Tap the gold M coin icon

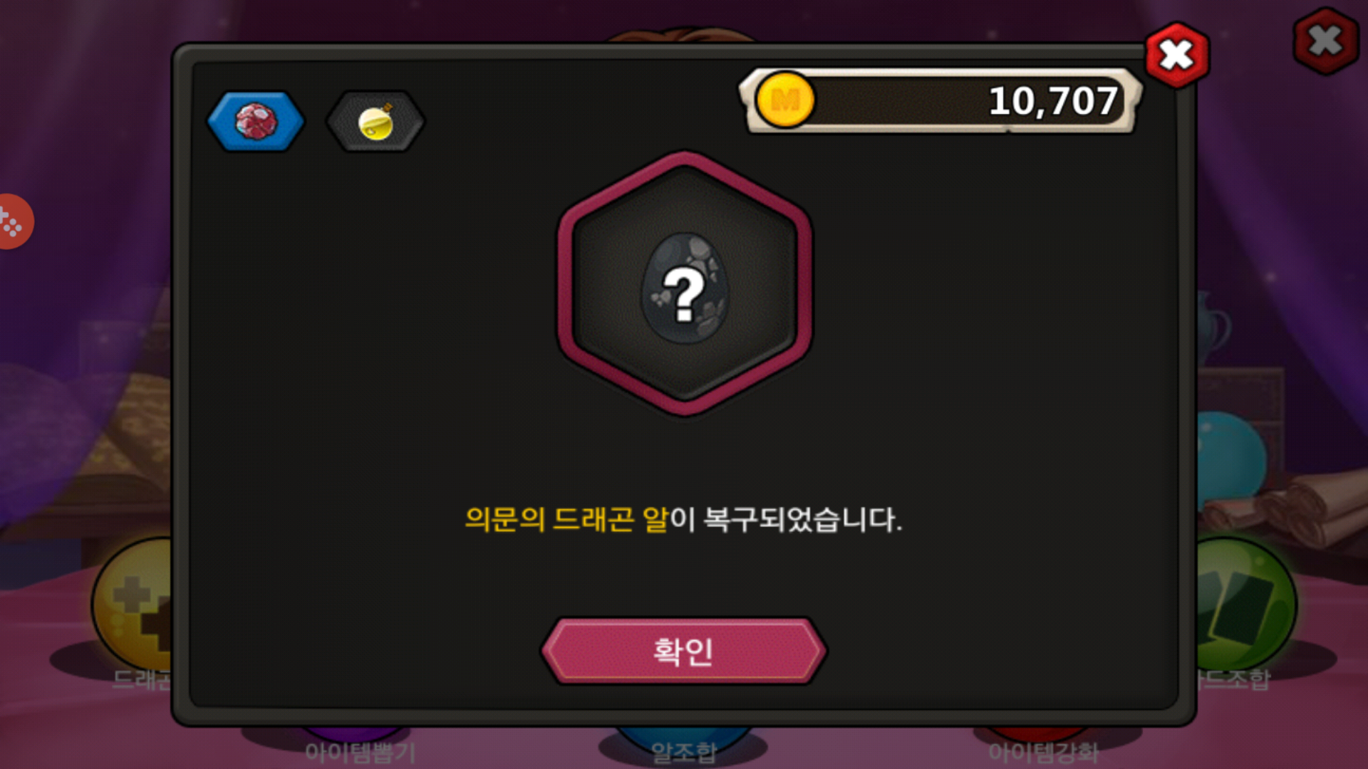click(x=784, y=100)
